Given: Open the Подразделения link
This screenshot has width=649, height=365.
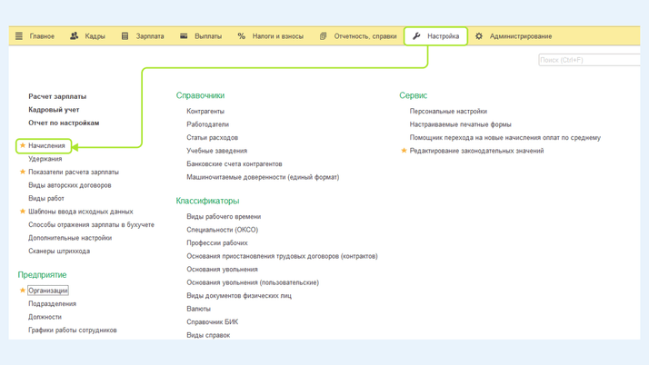Looking at the screenshot, I should tap(52, 304).
